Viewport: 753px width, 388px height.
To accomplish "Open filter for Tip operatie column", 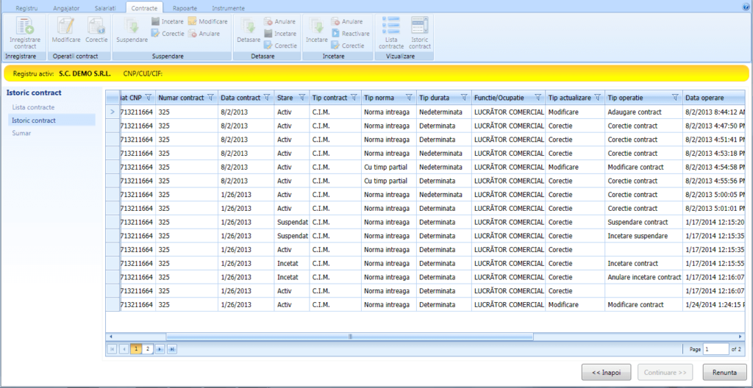I will (675, 98).
